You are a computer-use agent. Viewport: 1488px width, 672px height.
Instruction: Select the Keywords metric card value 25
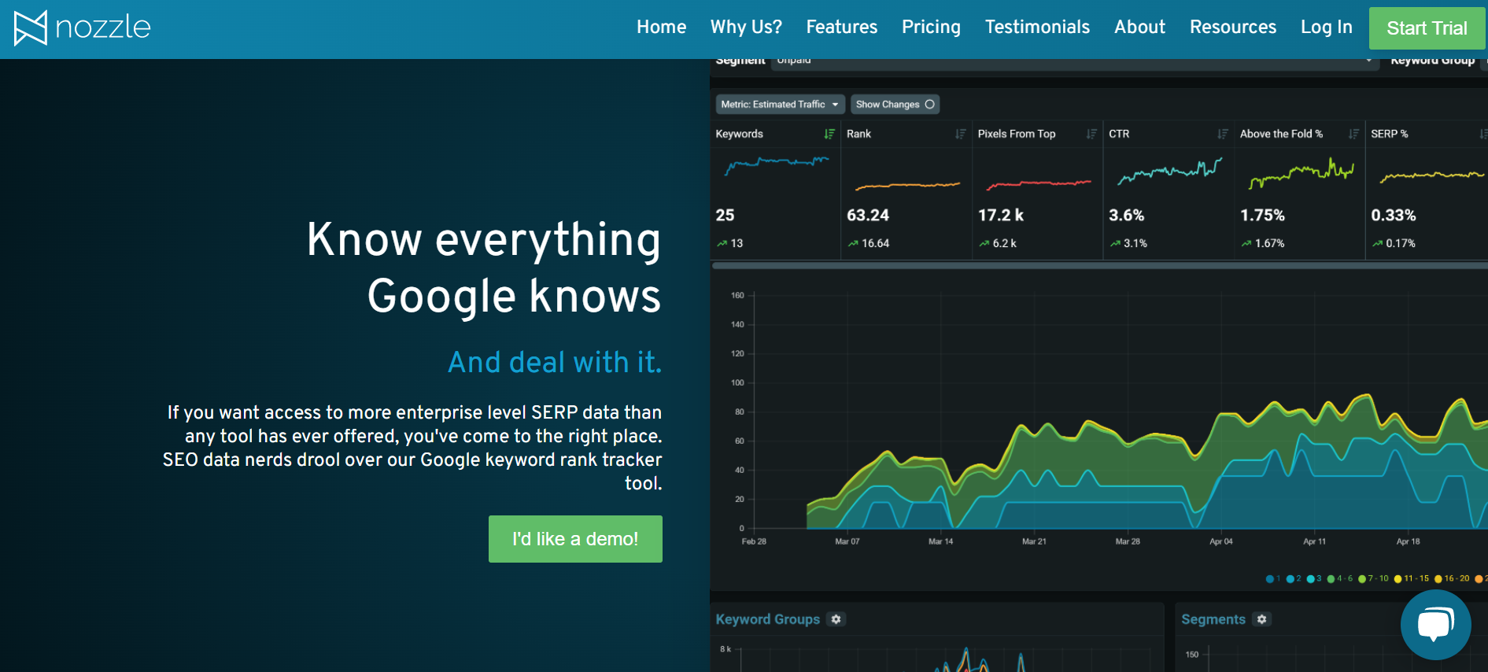725,215
